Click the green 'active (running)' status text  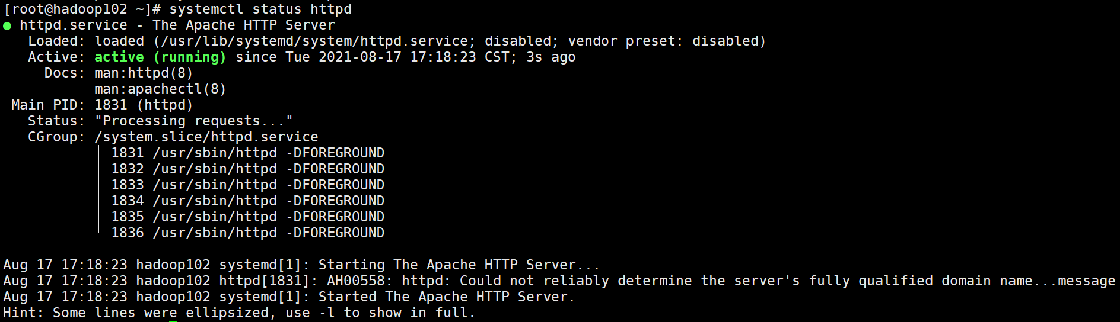(x=160, y=57)
